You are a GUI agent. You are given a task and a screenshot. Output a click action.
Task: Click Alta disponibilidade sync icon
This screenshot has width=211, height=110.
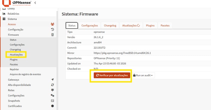coord(52,85)
